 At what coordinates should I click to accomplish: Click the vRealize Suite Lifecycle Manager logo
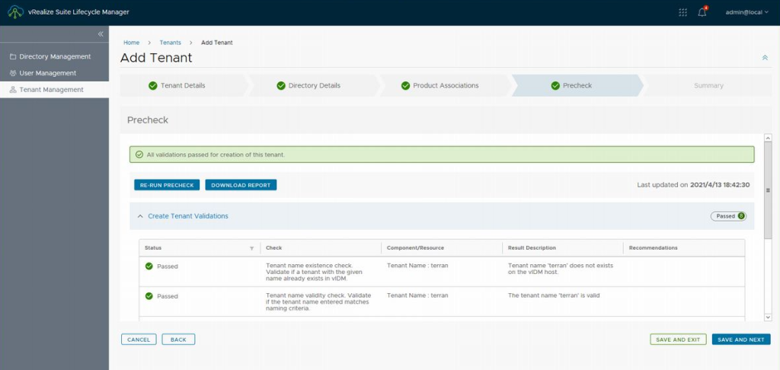coord(15,12)
